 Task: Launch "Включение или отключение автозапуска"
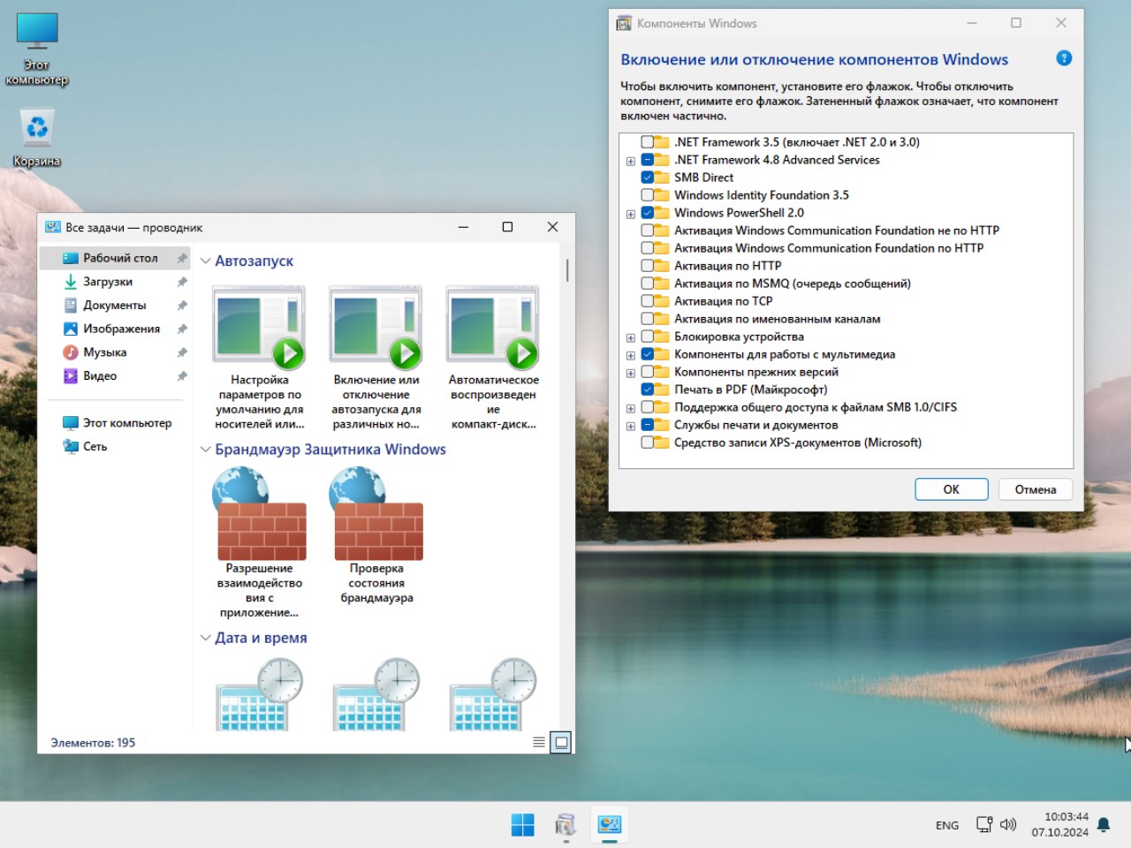click(x=376, y=327)
